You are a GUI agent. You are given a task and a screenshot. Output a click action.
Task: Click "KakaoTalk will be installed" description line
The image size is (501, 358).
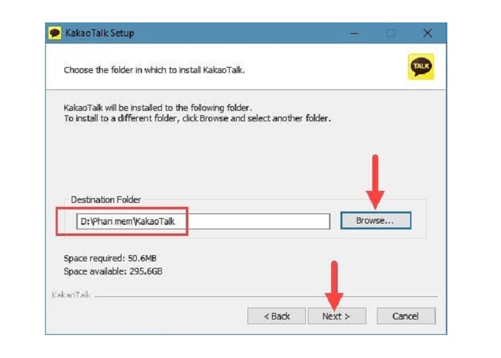coord(158,107)
